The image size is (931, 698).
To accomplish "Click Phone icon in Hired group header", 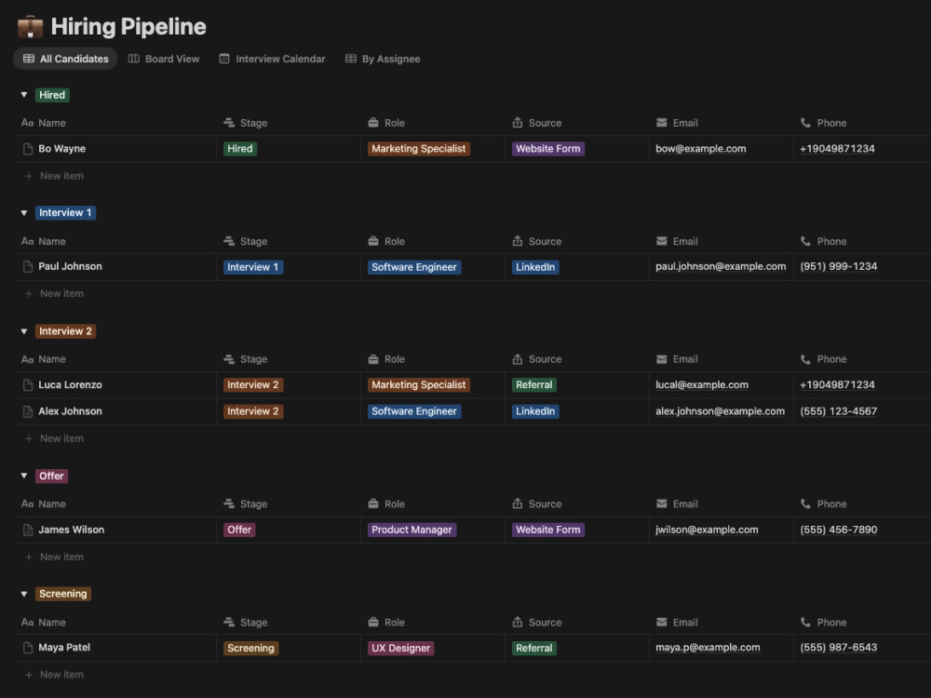I will (805, 123).
